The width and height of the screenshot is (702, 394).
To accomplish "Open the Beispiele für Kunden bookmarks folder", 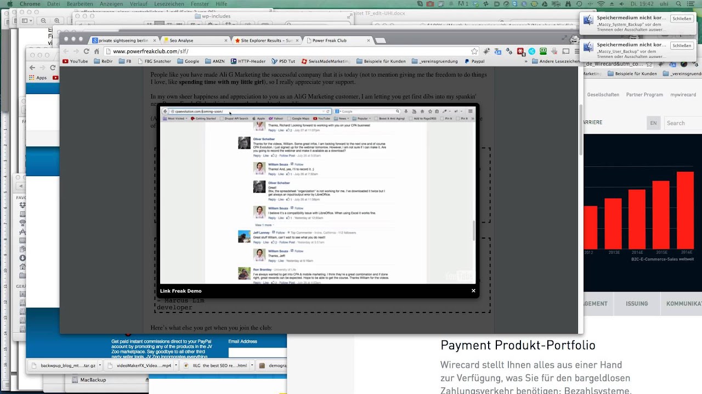I will pyautogui.click(x=381, y=61).
